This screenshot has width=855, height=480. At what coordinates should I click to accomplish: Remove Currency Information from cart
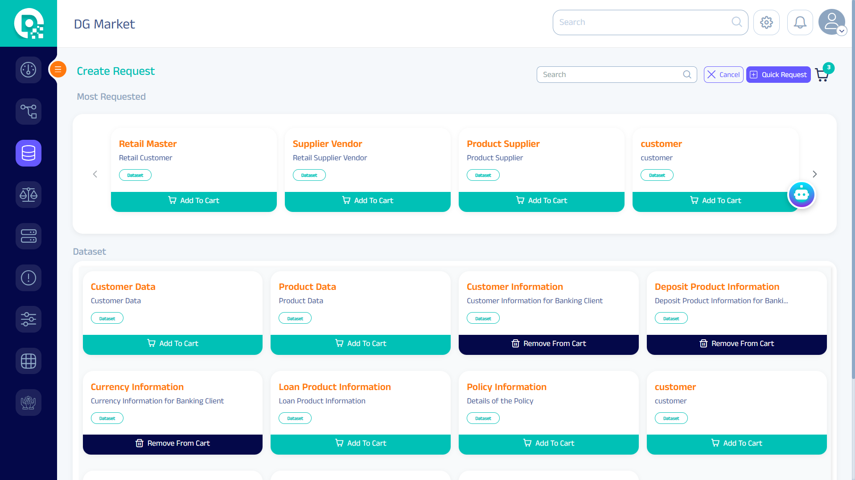pyautogui.click(x=173, y=443)
